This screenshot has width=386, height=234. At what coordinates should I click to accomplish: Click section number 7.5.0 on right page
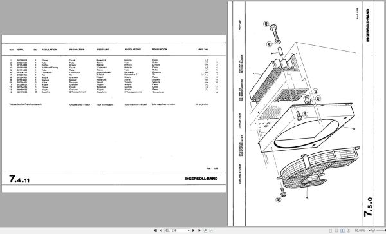(x=369, y=207)
